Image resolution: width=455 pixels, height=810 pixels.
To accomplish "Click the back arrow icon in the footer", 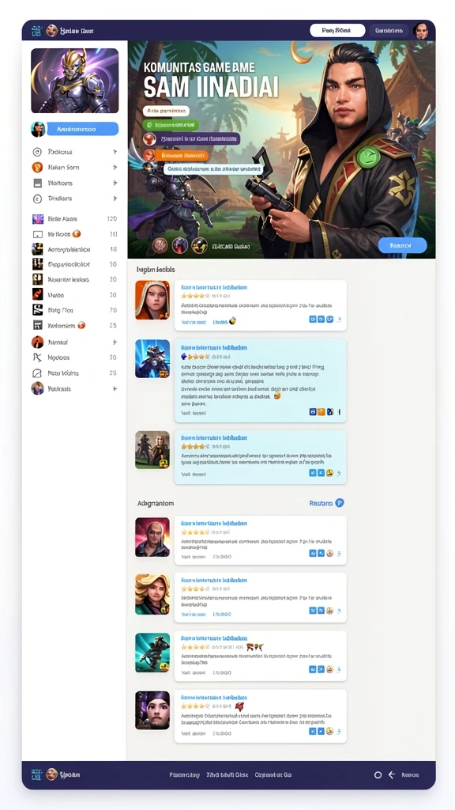I will (392, 775).
